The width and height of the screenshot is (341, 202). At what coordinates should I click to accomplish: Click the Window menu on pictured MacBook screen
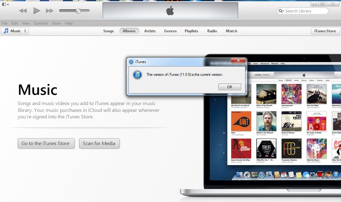pos(275,64)
